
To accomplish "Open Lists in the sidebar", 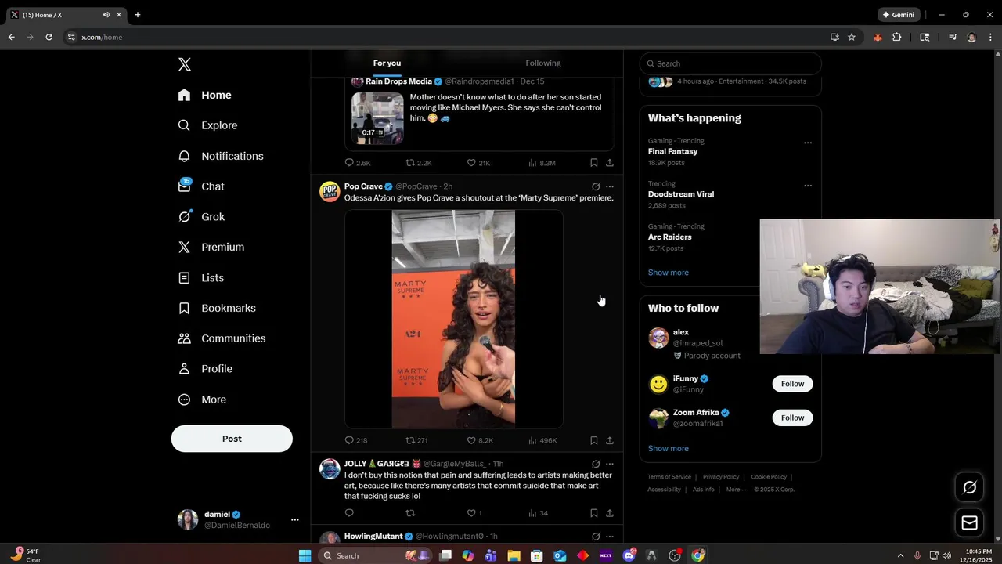I will coord(201,278).
